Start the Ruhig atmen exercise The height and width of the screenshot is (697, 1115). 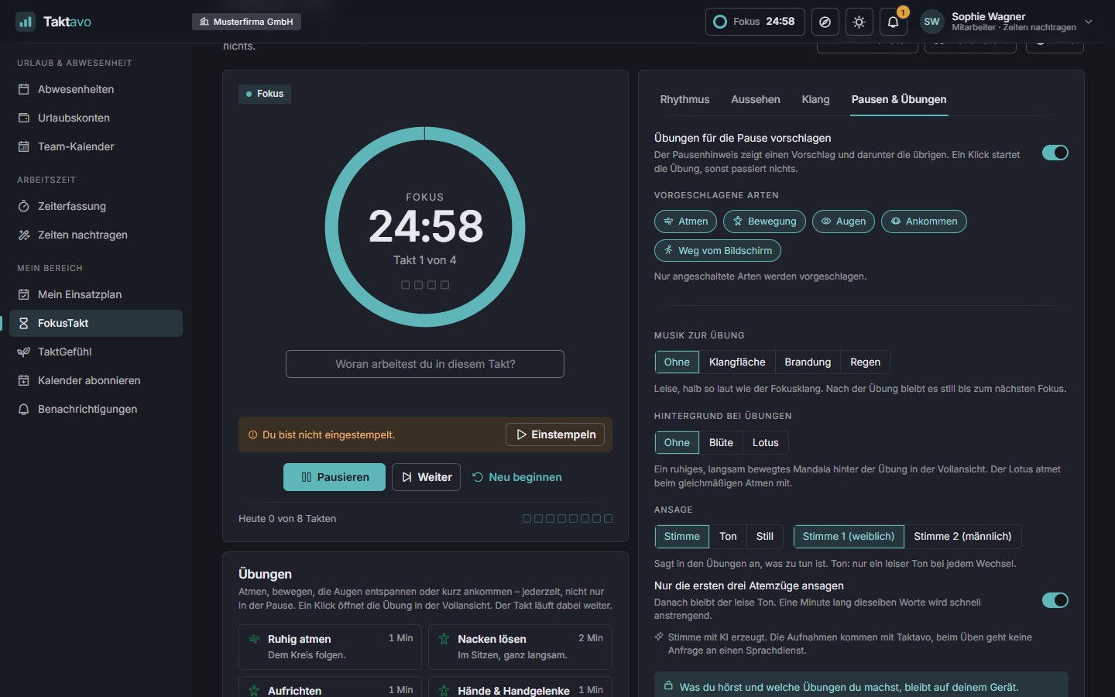pyautogui.click(x=330, y=647)
